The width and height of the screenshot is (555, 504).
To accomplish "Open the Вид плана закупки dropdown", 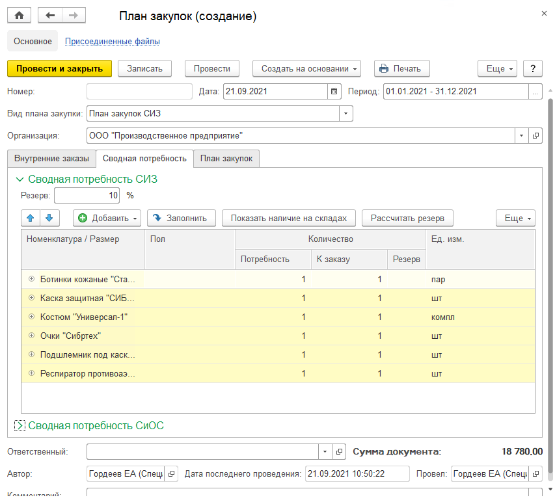I will 345,114.
